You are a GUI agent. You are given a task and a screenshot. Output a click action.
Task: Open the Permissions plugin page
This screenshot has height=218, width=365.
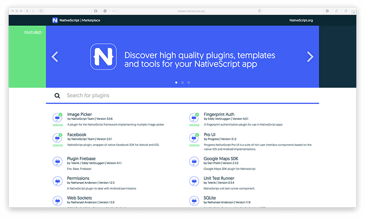[x=78, y=178]
